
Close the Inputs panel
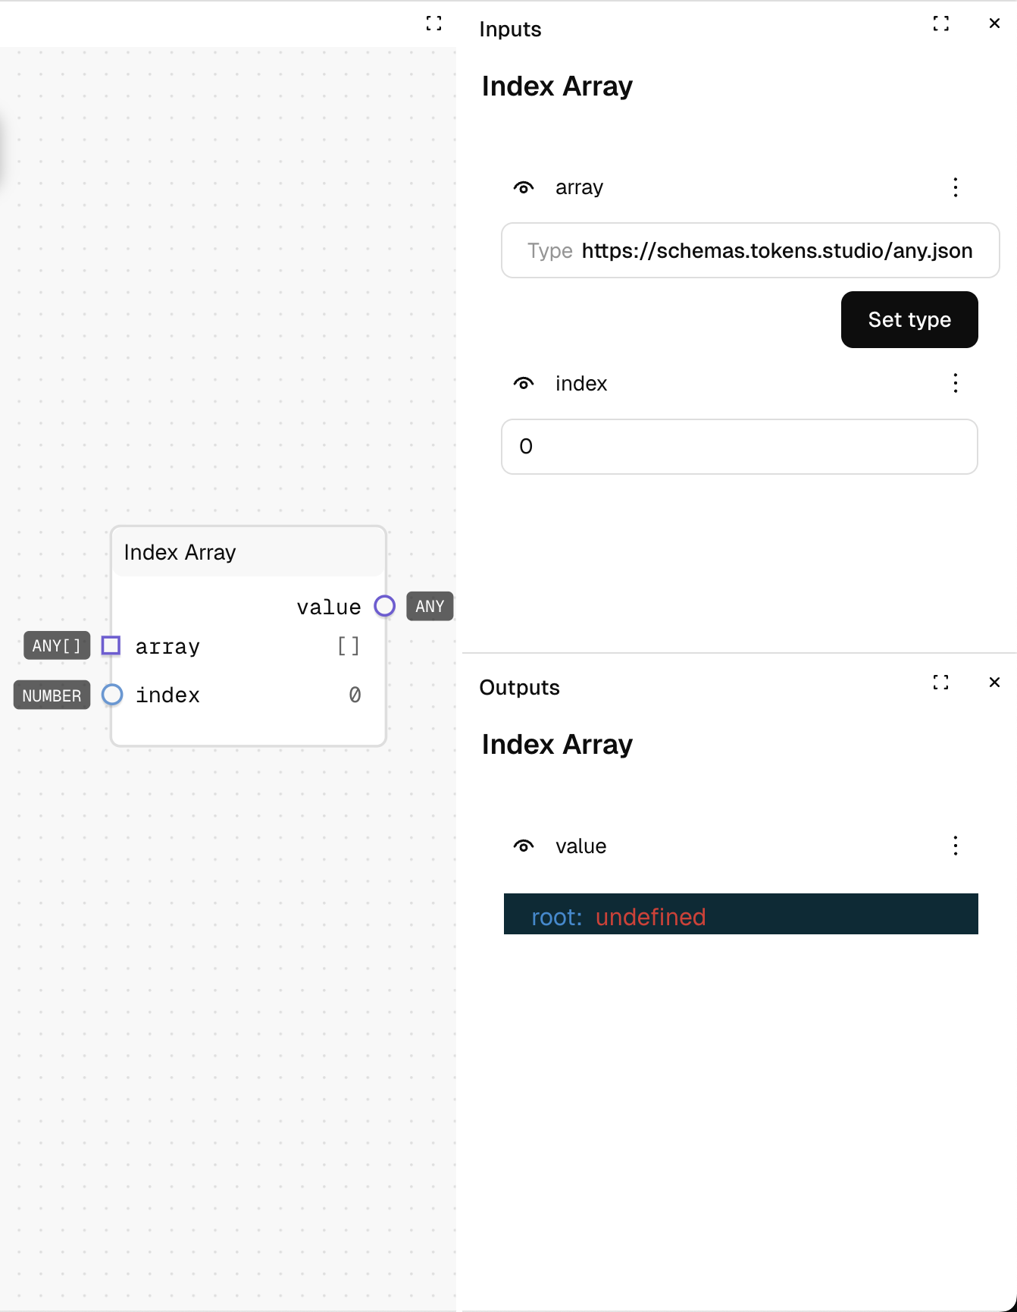pyautogui.click(x=995, y=24)
